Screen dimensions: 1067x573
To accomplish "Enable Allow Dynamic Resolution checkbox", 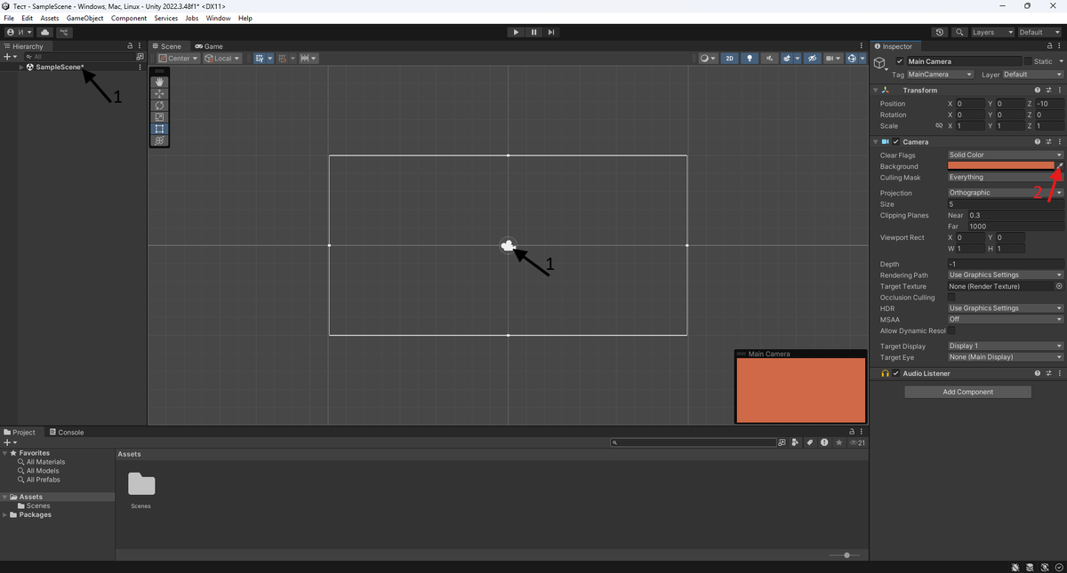I will pyautogui.click(x=951, y=330).
